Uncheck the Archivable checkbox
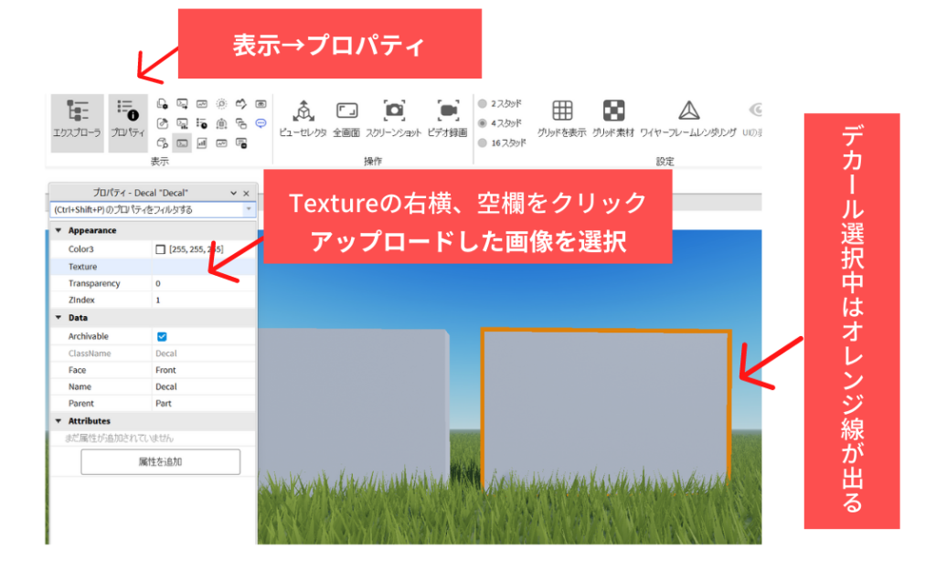This screenshot has width=936, height=570. pos(162,336)
